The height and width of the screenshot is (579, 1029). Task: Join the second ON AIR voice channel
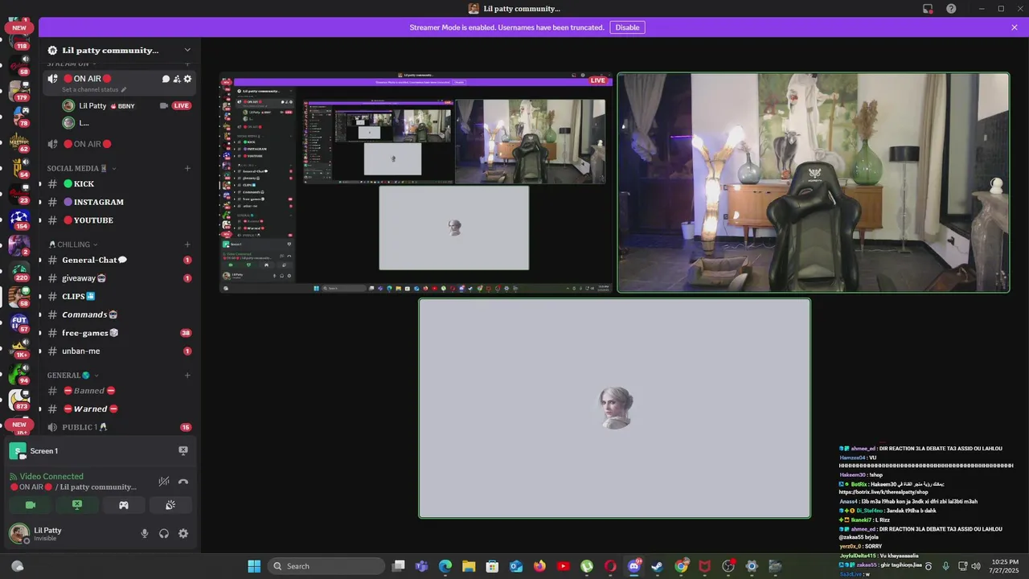(119, 144)
